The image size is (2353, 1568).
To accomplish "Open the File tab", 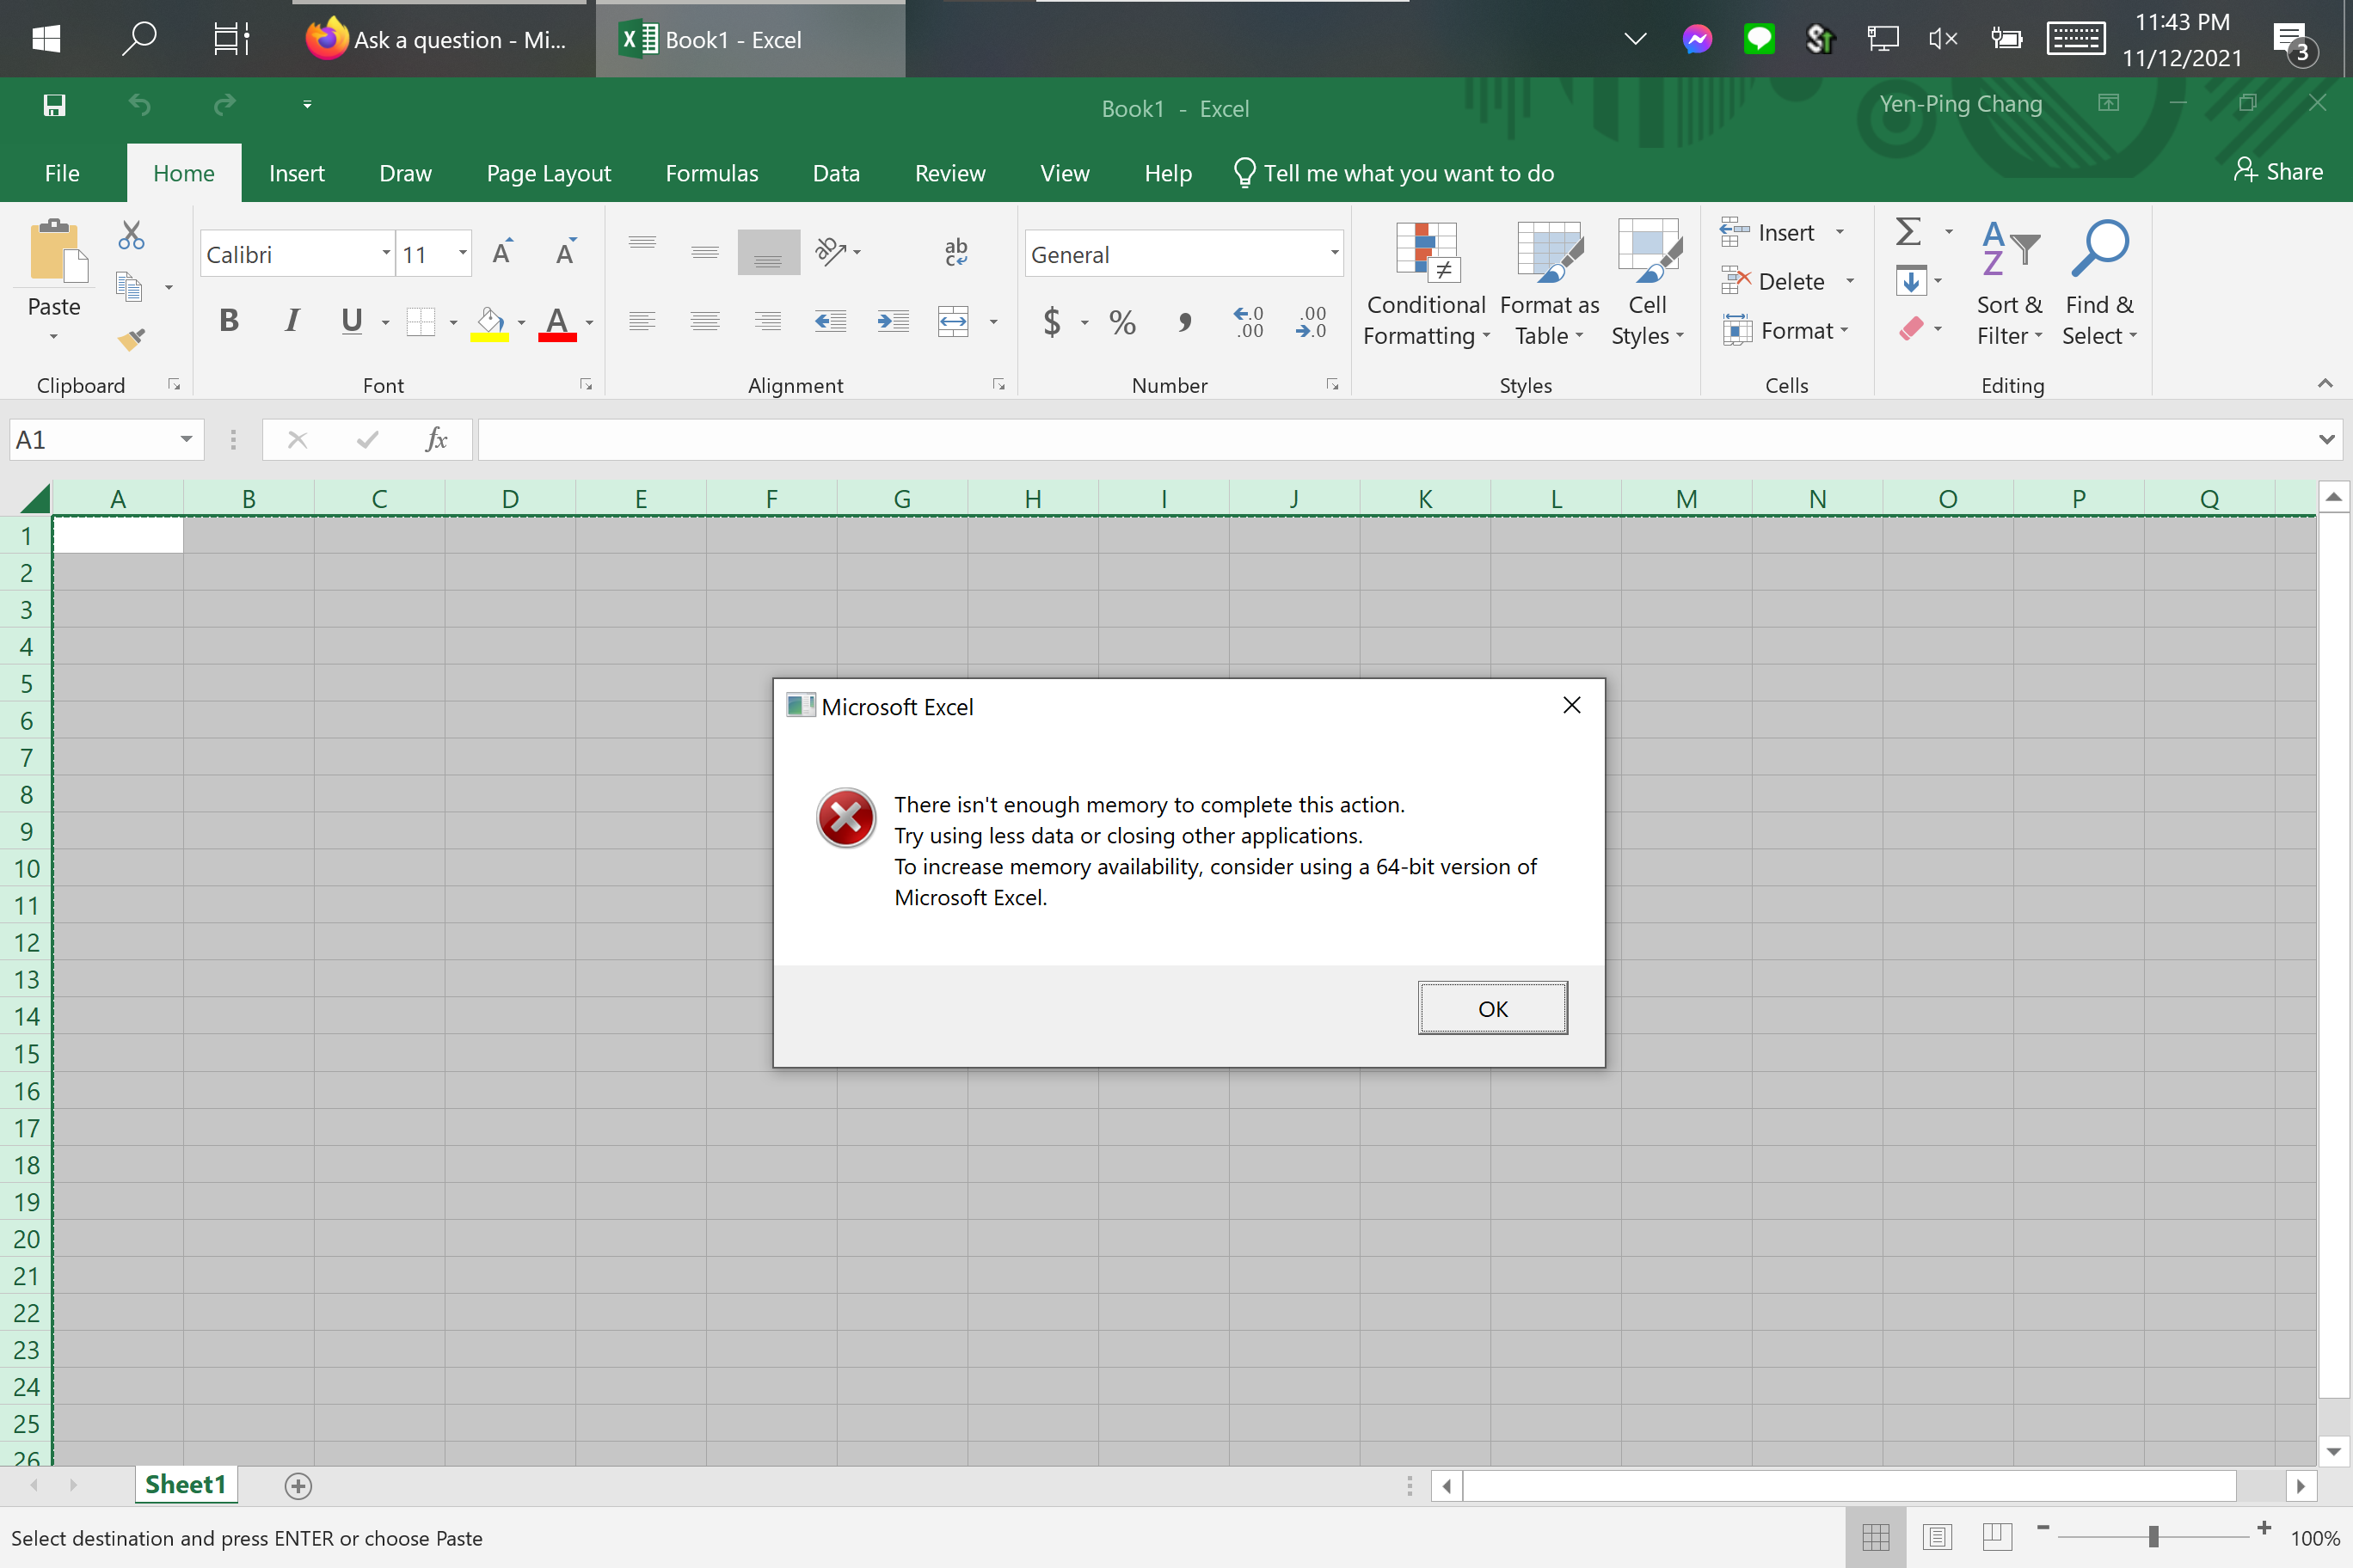I will tap(62, 173).
